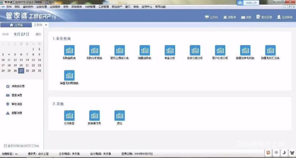Open the 财务报表 menu
Screen dimensions: 296x158
tap(76, 7)
